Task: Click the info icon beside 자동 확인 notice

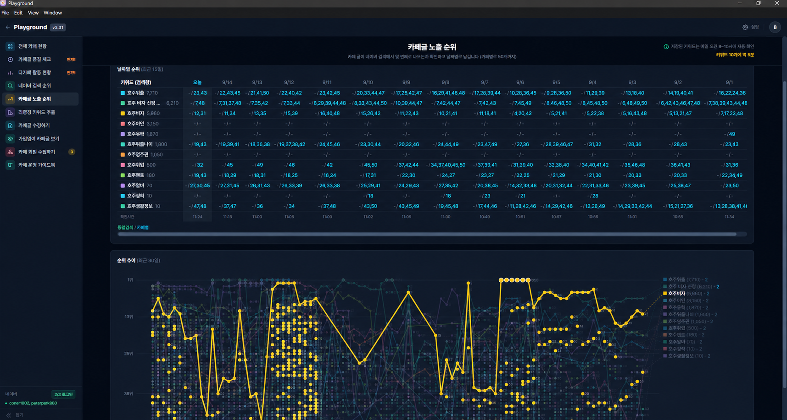Action: [x=666, y=47]
